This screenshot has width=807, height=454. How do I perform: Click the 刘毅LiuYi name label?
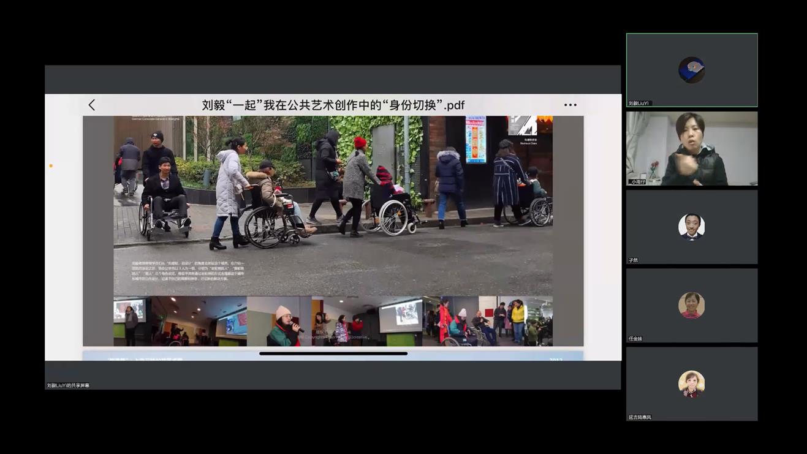tap(638, 104)
